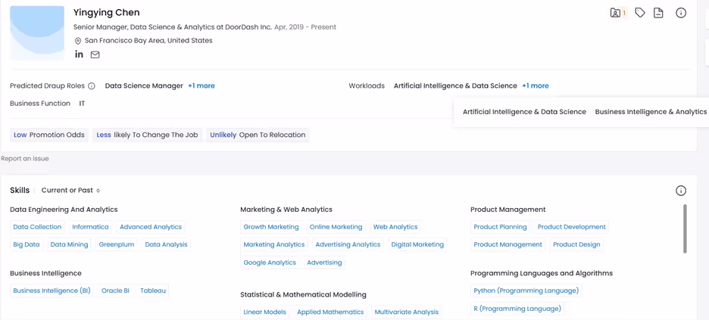Click the R (Programming Language) tag
This screenshot has width=709, height=320.
click(x=517, y=309)
